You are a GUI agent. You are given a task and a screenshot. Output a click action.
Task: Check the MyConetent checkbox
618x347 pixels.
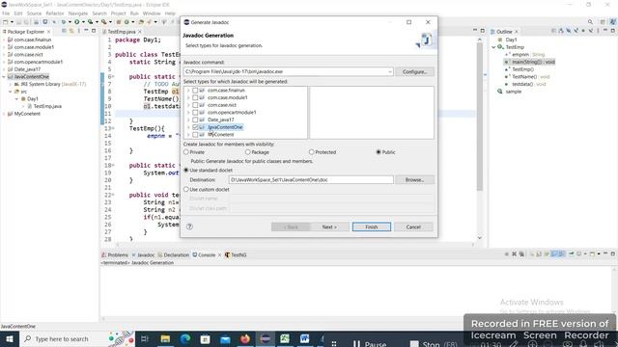[195, 135]
